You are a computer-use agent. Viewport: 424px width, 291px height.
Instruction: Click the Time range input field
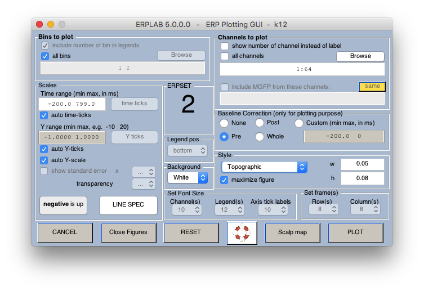pyautogui.click(x=72, y=104)
